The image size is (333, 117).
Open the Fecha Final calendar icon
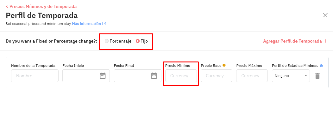pos(154,76)
